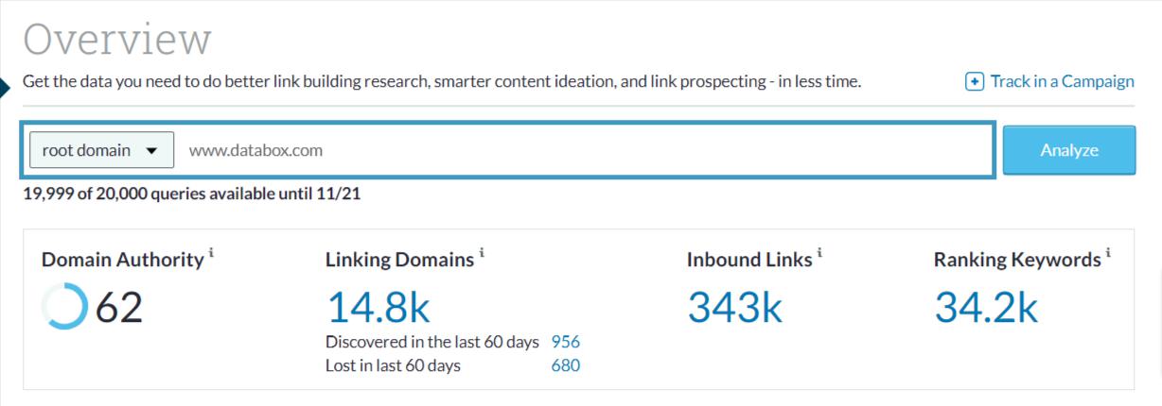The image size is (1162, 406).
Task: Click the Overview page heading
Action: click(x=116, y=40)
